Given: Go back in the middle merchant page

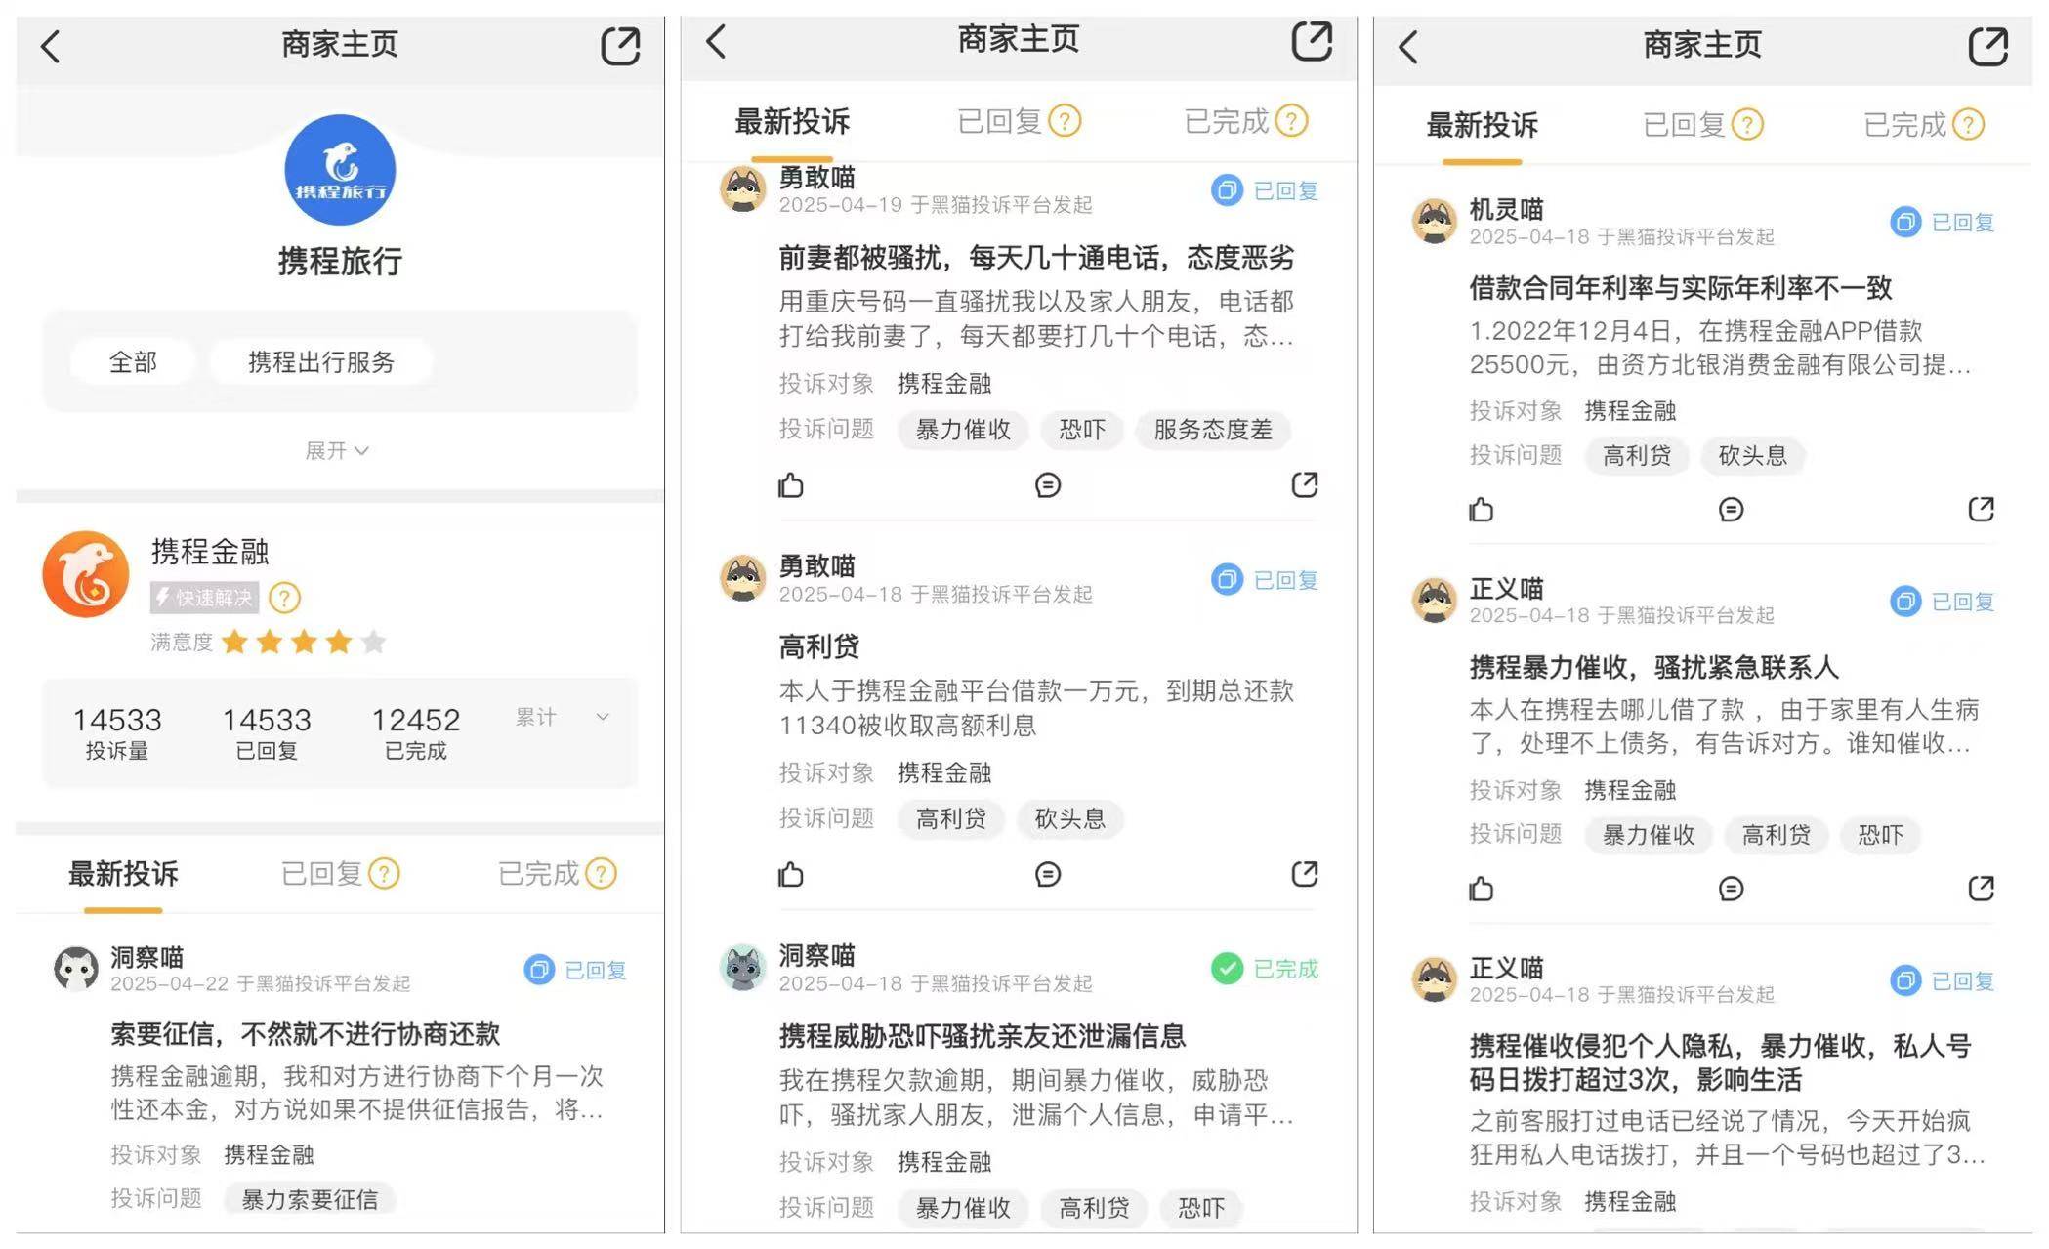Looking at the screenshot, I should [x=716, y=42].
